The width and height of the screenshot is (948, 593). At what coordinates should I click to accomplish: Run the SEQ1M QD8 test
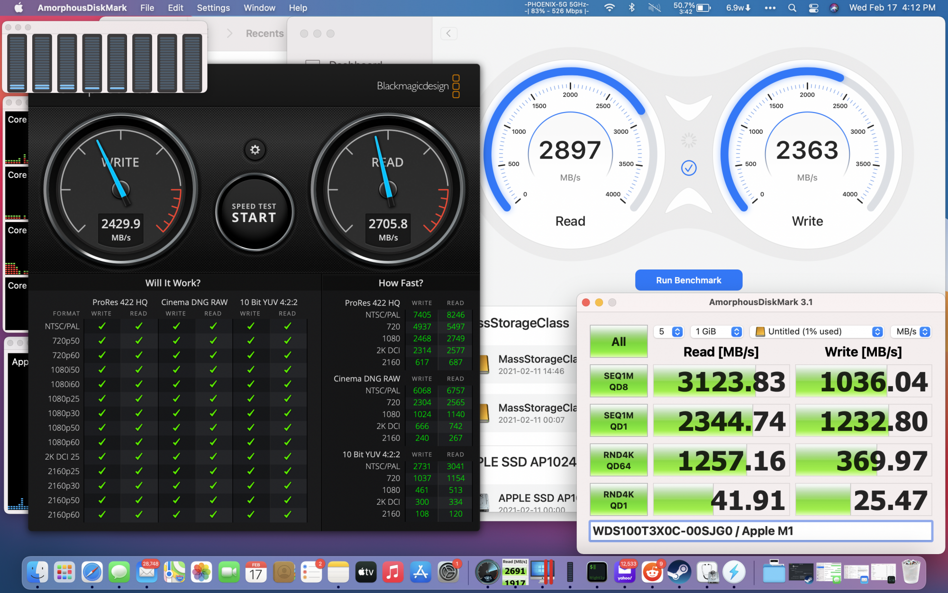[619, 381]
